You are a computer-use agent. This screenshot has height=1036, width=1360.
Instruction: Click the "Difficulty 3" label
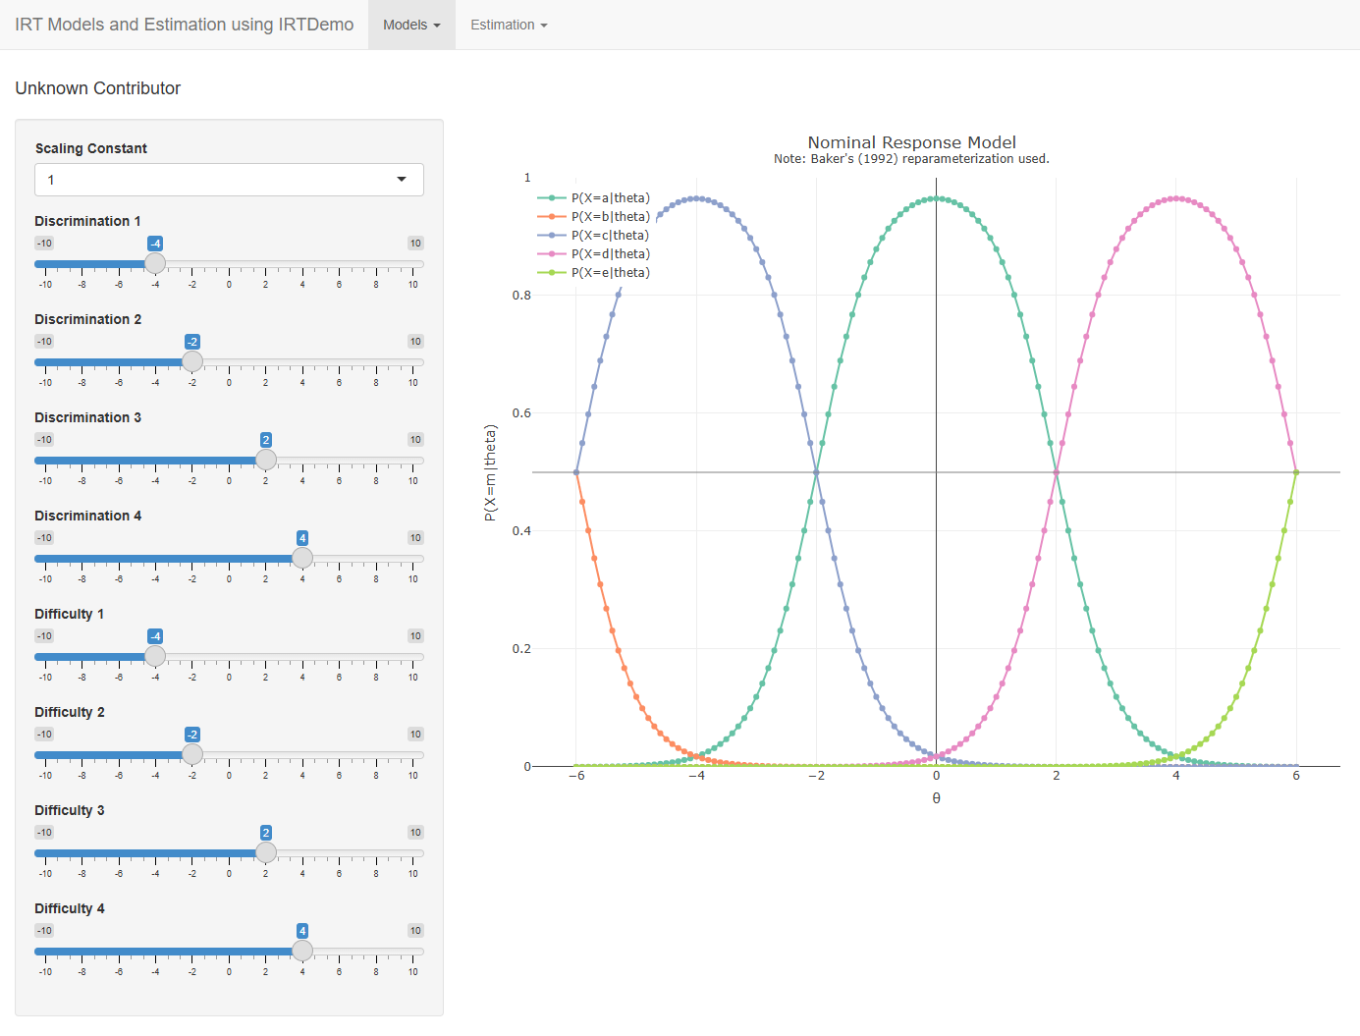[70, 810]
